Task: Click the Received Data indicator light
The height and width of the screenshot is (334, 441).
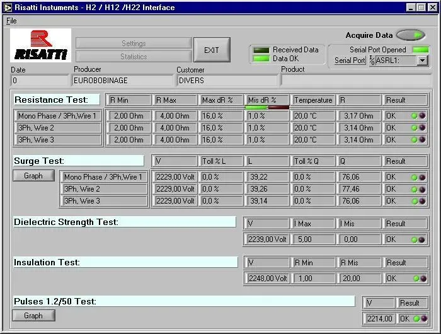Action: pyautogui.click(x=260, y=50)
